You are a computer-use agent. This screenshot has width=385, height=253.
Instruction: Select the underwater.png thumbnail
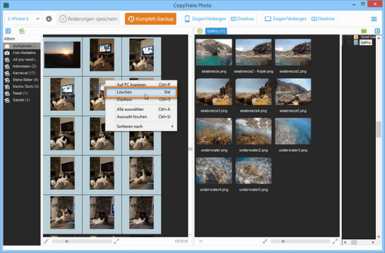tap(214, 131)
